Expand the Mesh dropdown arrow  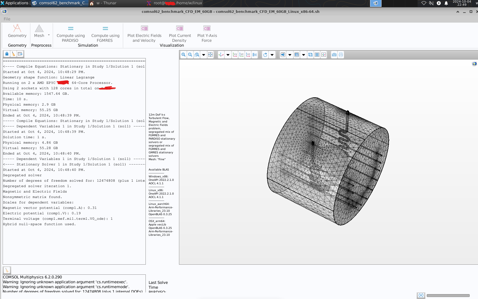(49, 35)
